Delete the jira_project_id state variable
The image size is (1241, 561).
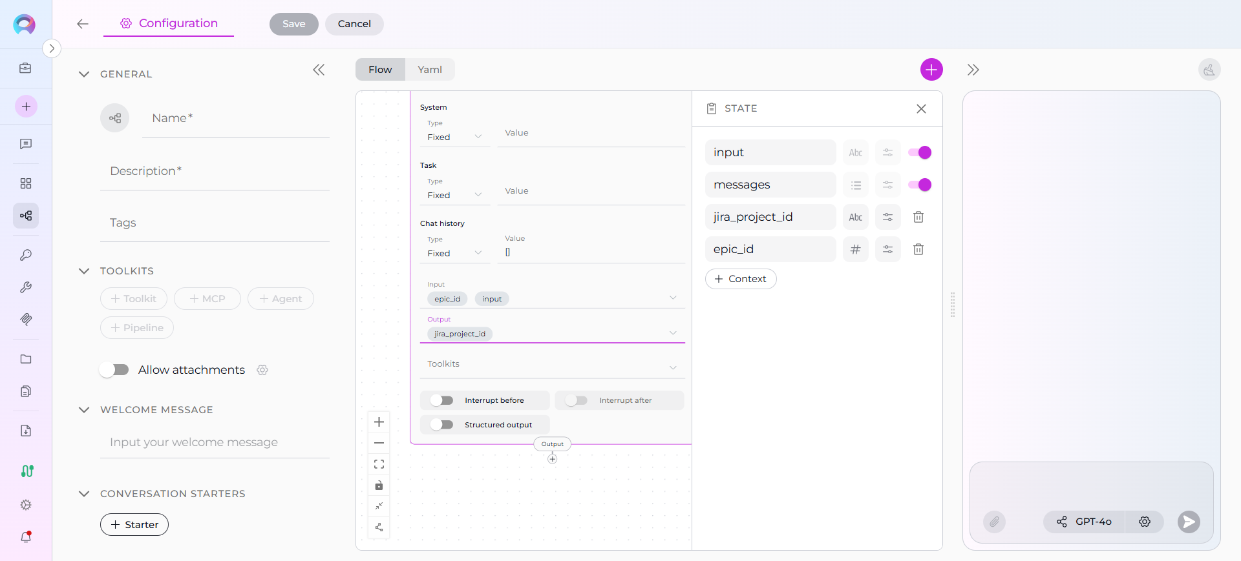[x=918, y=217]
